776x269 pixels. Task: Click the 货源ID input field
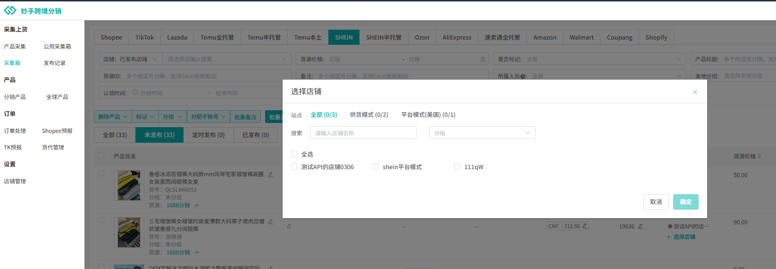coord(195,76)
